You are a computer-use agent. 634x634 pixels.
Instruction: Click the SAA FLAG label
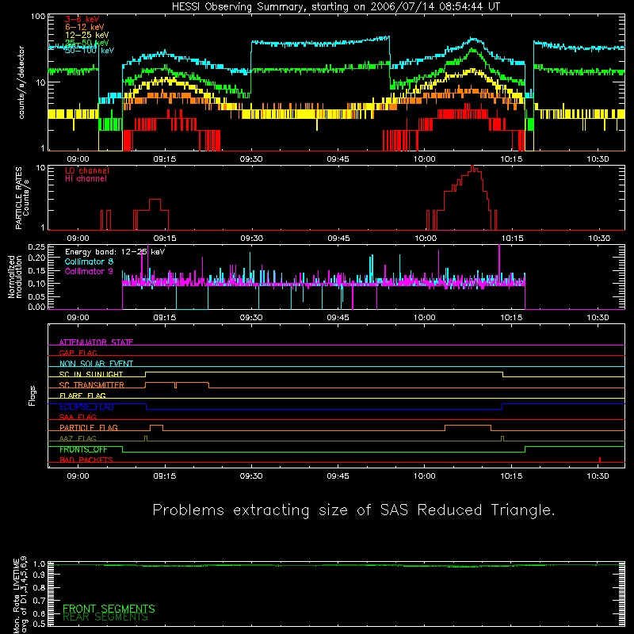(x=78, y=417)
